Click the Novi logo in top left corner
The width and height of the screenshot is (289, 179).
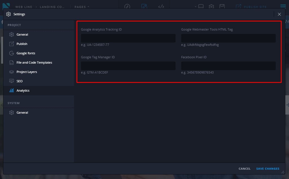6,6
